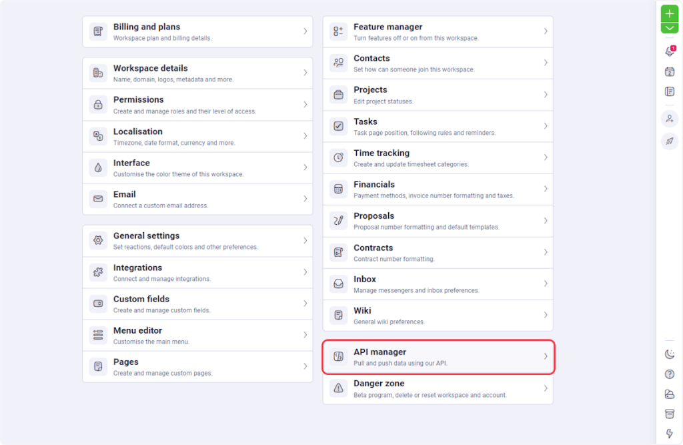Click the archive box icon in sidebar
The image size is (683, 445).
pyautogui.click(x=670, y=414)
